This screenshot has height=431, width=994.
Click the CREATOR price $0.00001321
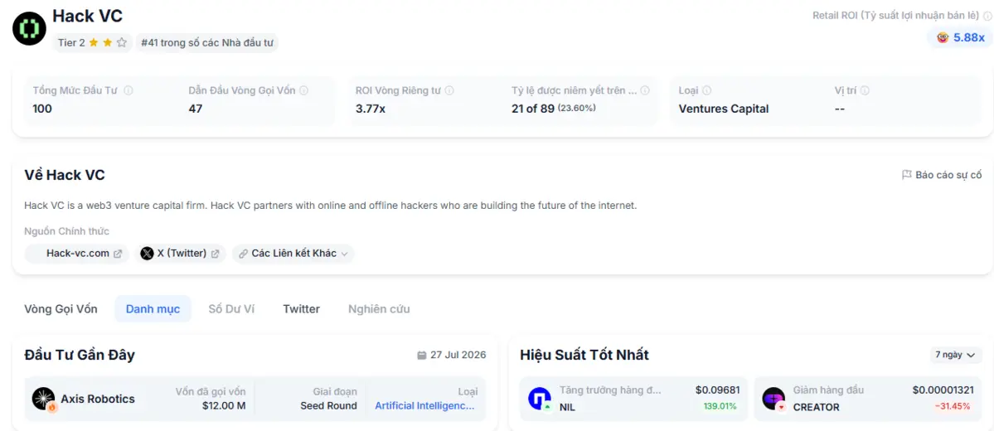click(x=943, y=390)
